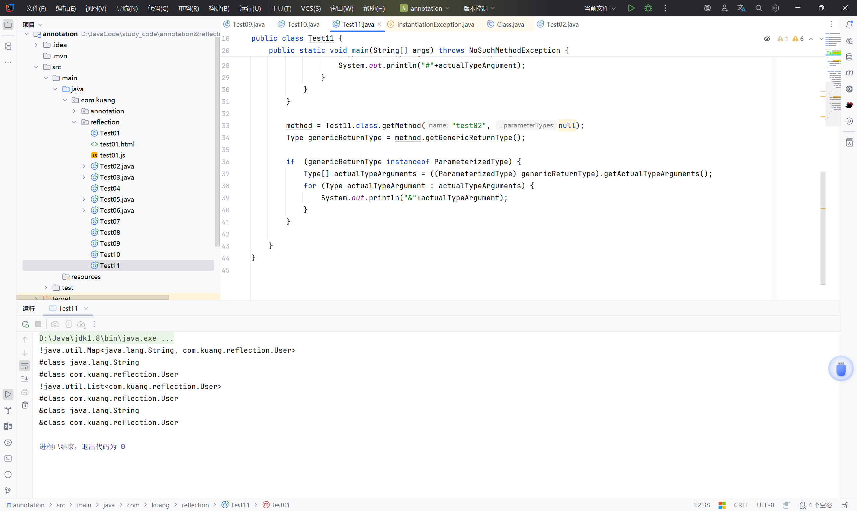Image resolution: width=857 pixels, height=511 pixels.
Task: Open the 重构(R) menu
Action: coord(188,8)
